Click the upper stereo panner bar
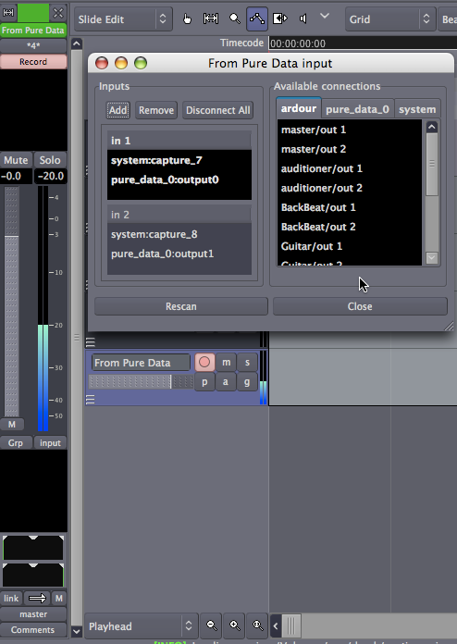 click(33, 548)
